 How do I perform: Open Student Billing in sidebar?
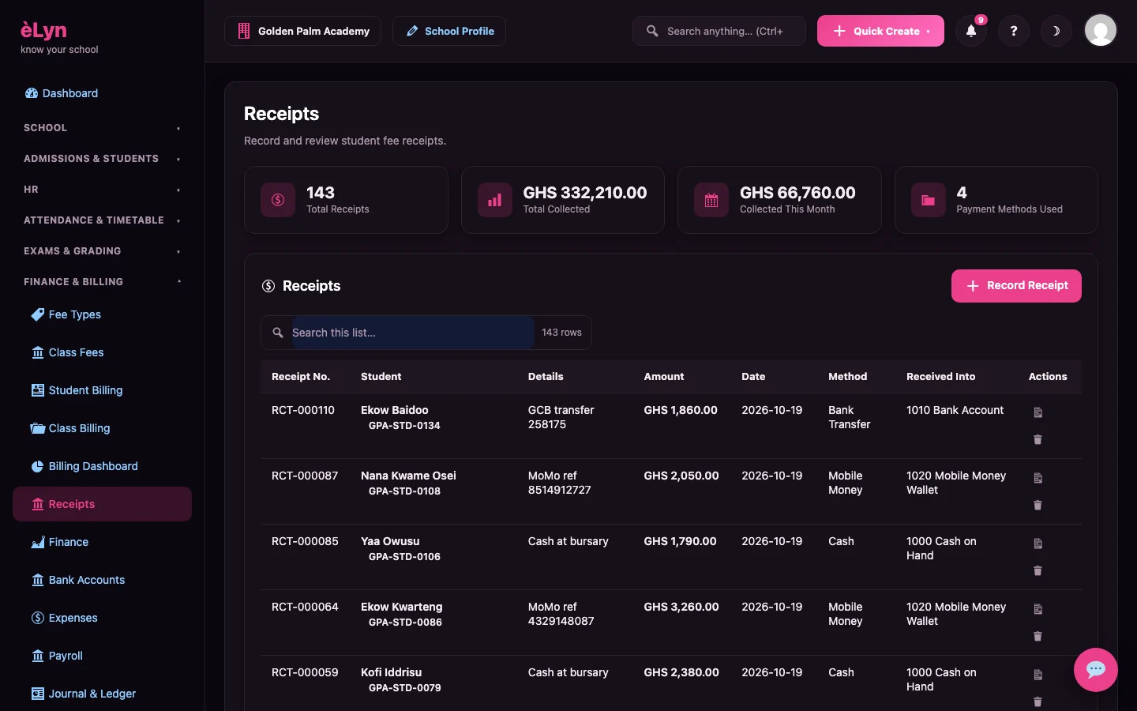pyautogui.click(x=102, y=390)
